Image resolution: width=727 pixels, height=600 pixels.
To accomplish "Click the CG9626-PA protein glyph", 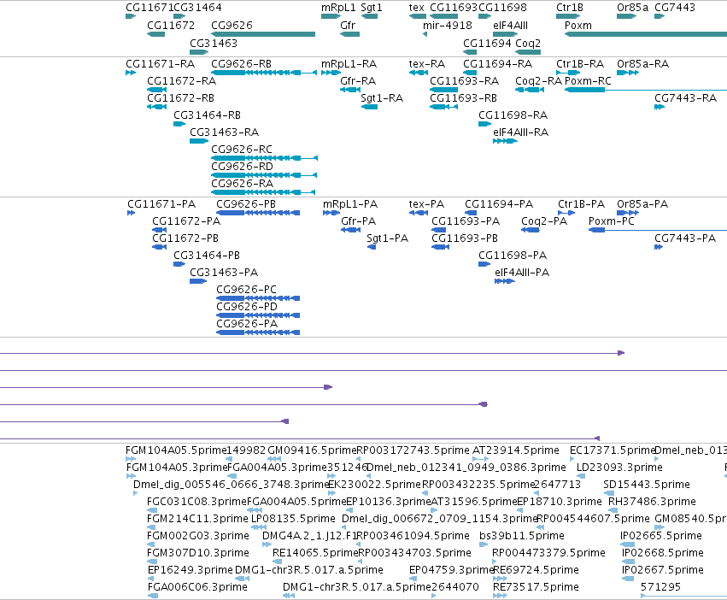I will (258, 332).
